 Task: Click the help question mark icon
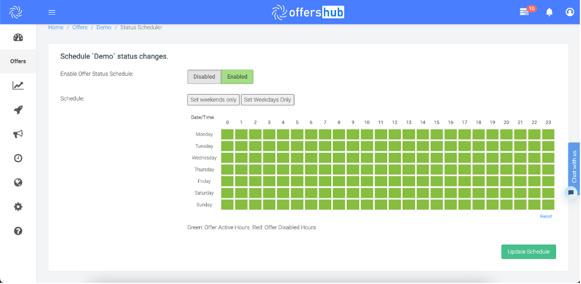pyautogui.click(x=18, y=230)
